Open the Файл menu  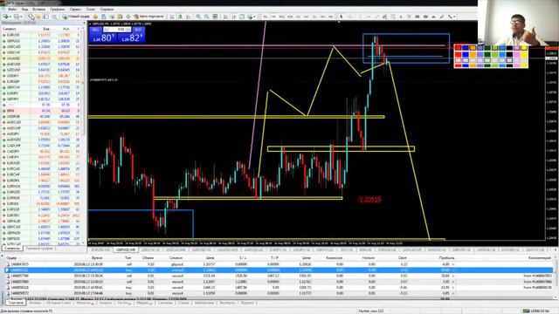click(x=11, y=9)
